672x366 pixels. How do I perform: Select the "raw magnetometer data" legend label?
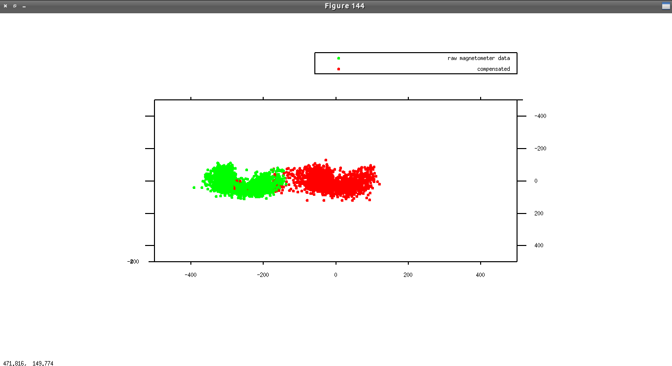[479, 58]
